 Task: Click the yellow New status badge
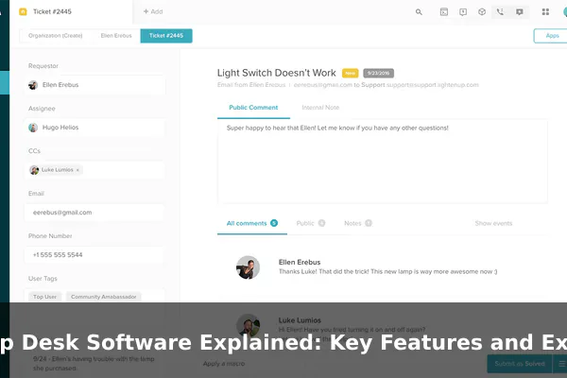click(350, 73)
